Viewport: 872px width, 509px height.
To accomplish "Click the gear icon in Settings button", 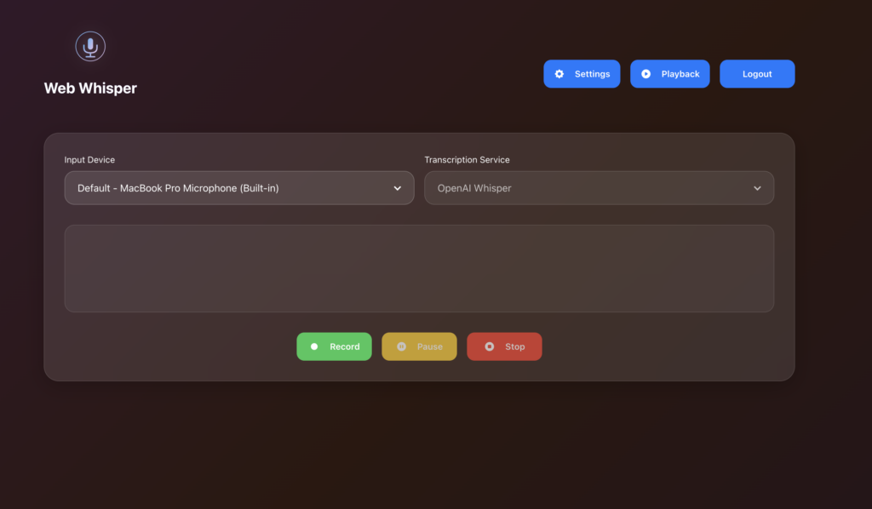I will click(x=559, y=74).
